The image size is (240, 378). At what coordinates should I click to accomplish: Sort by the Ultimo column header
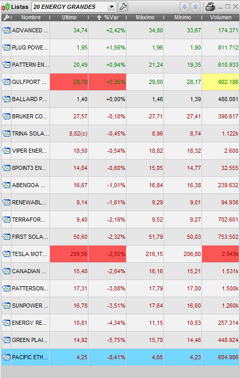[x=69, y=17]
